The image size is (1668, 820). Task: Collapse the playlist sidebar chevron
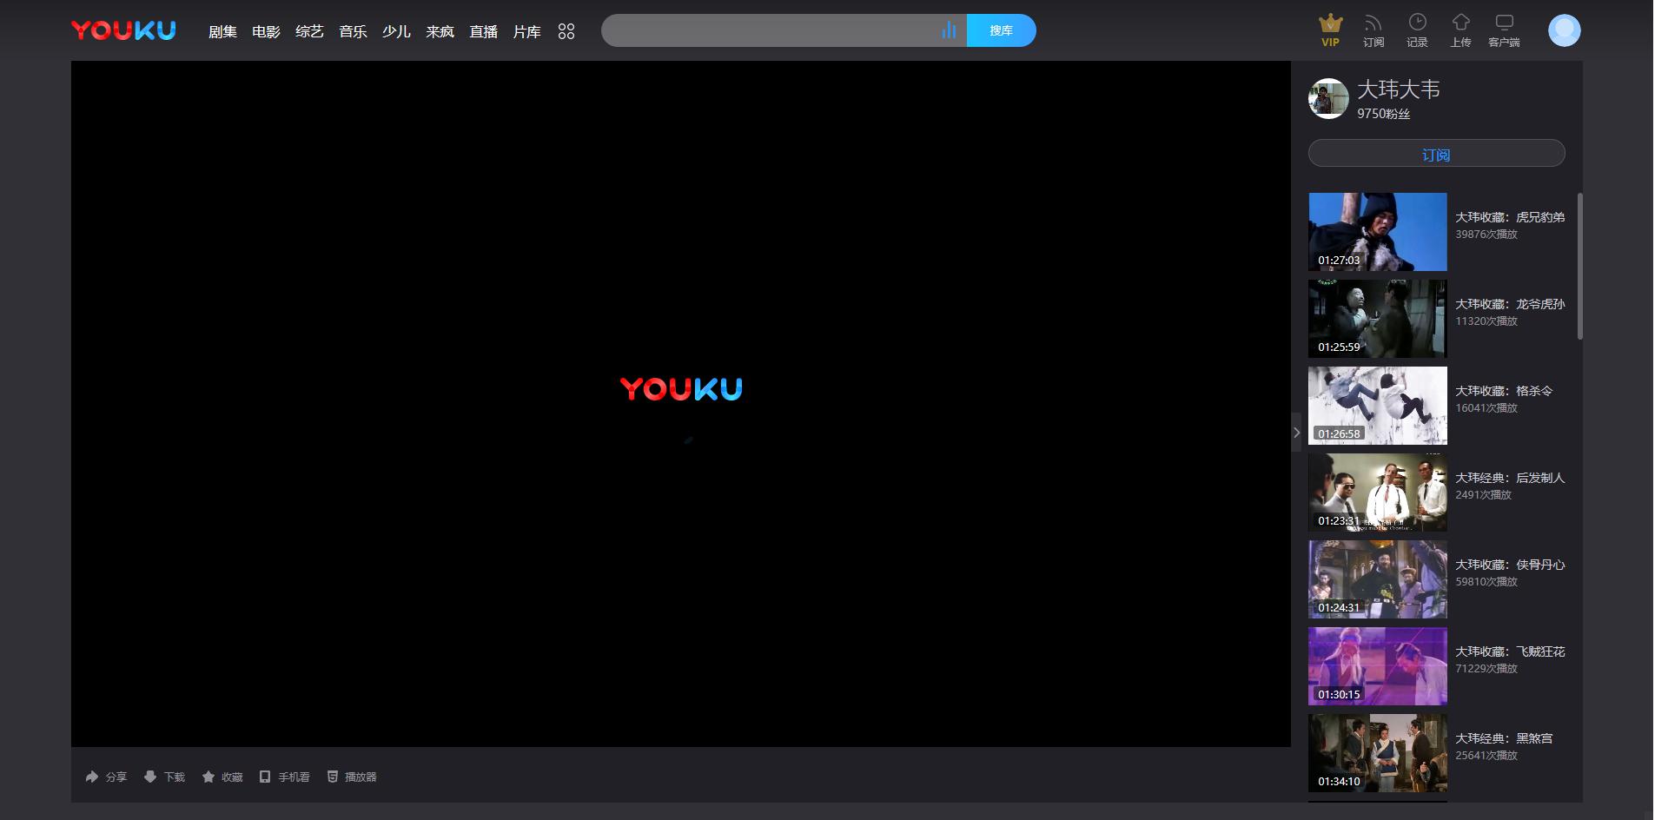pyautogui.click(x=1296, y=433)
